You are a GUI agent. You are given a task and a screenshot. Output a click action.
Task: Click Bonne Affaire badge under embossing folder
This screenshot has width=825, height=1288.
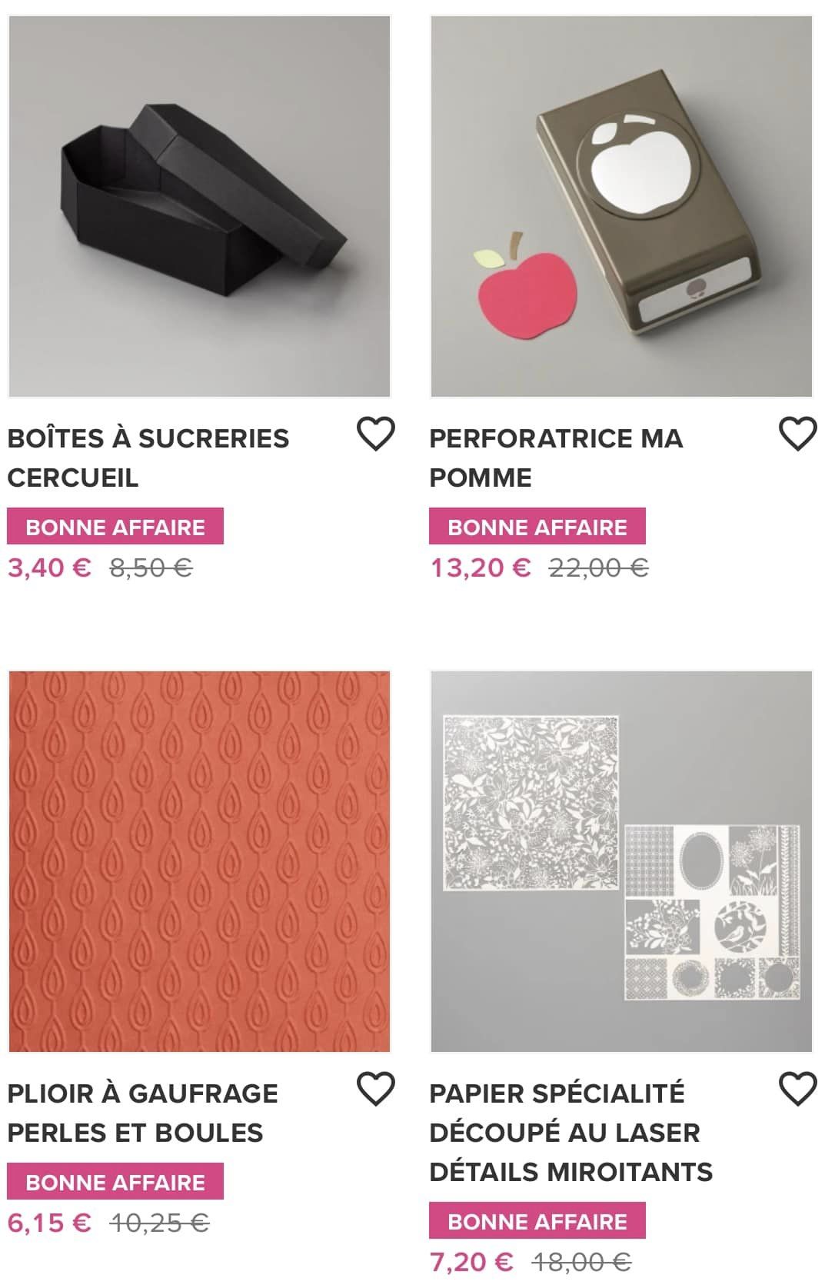click(x=115, y=1182)
